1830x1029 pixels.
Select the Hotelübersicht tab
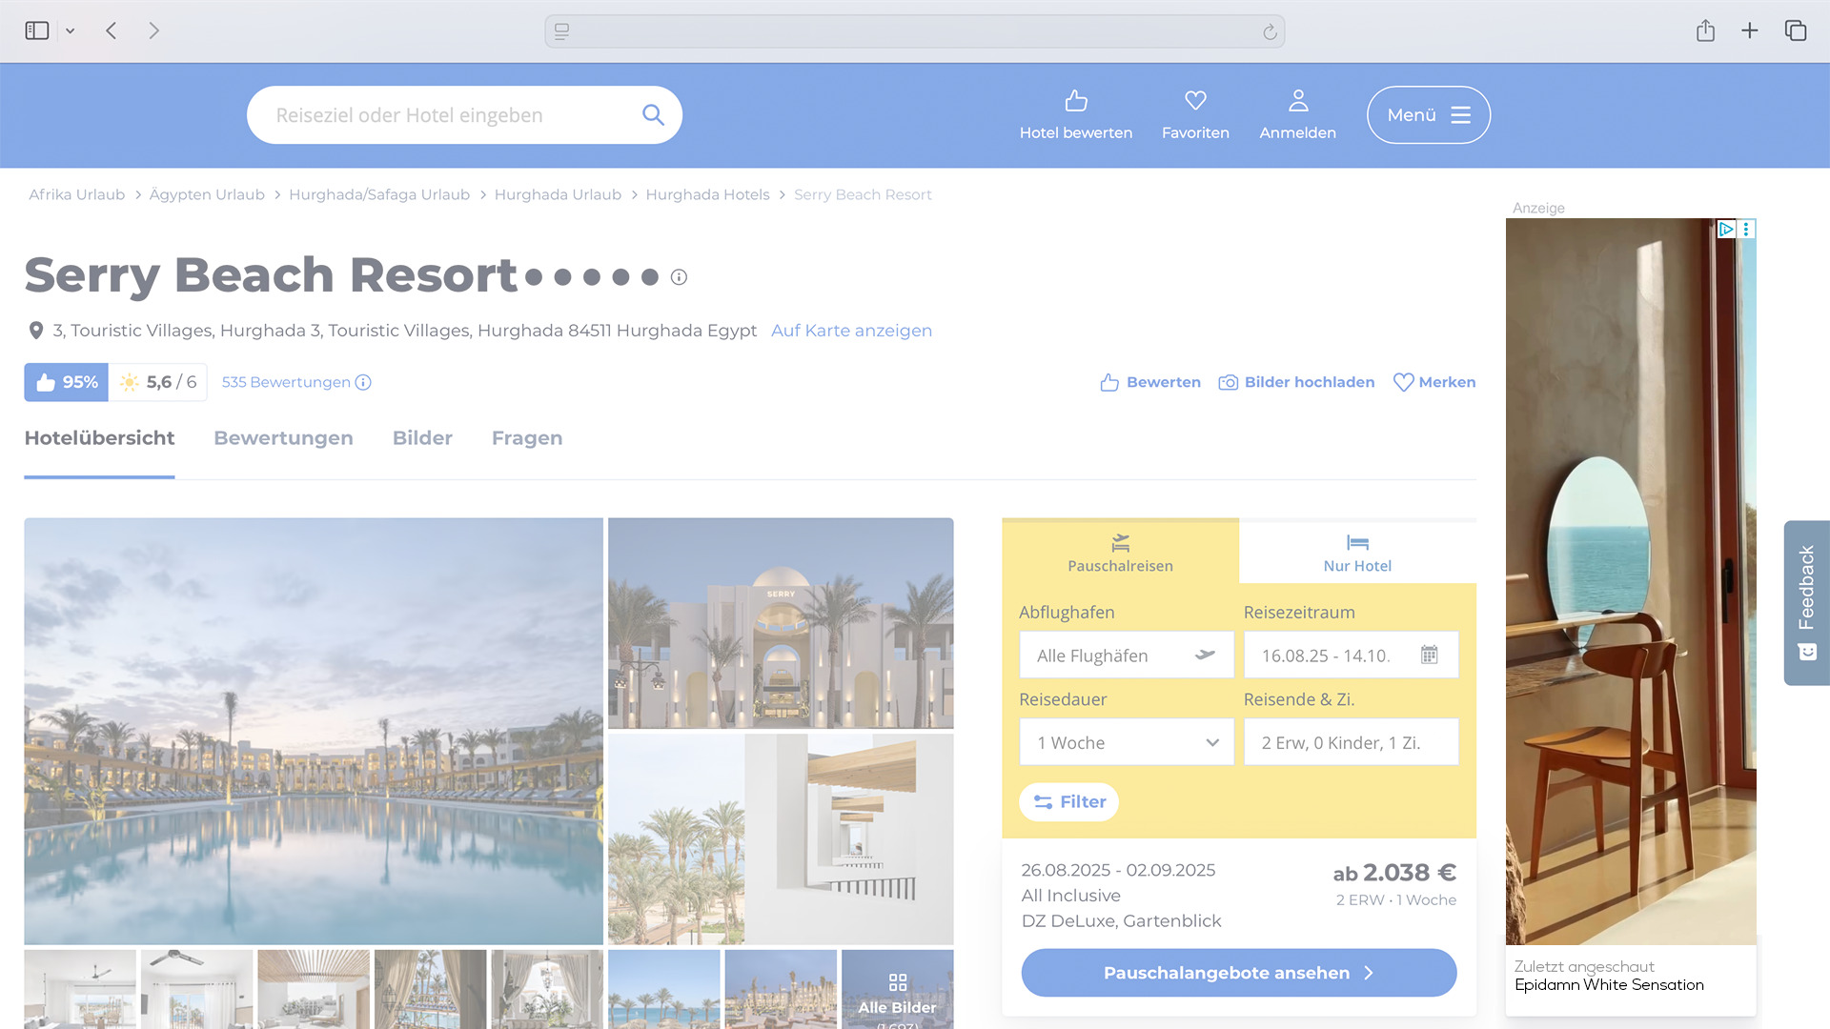(x=99, y=438)
